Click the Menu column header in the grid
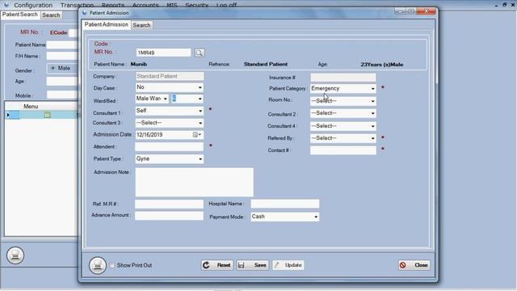The image size is (517, 291). (31, 106)
